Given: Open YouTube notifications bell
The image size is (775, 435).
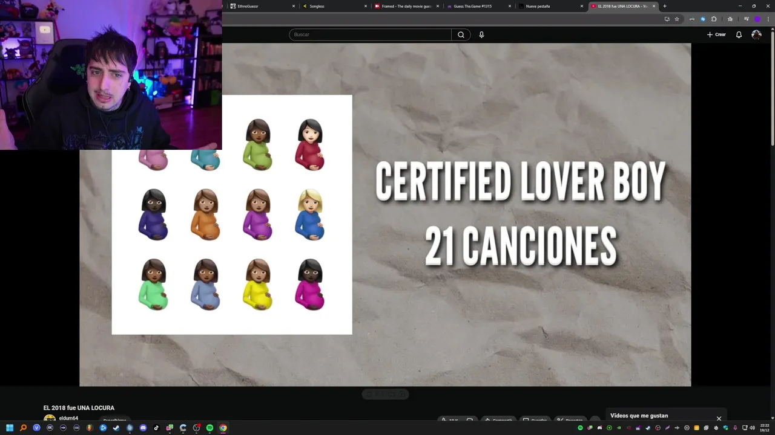Looking at the screenshot, I should pyautogui.click(x=739, y=34).
